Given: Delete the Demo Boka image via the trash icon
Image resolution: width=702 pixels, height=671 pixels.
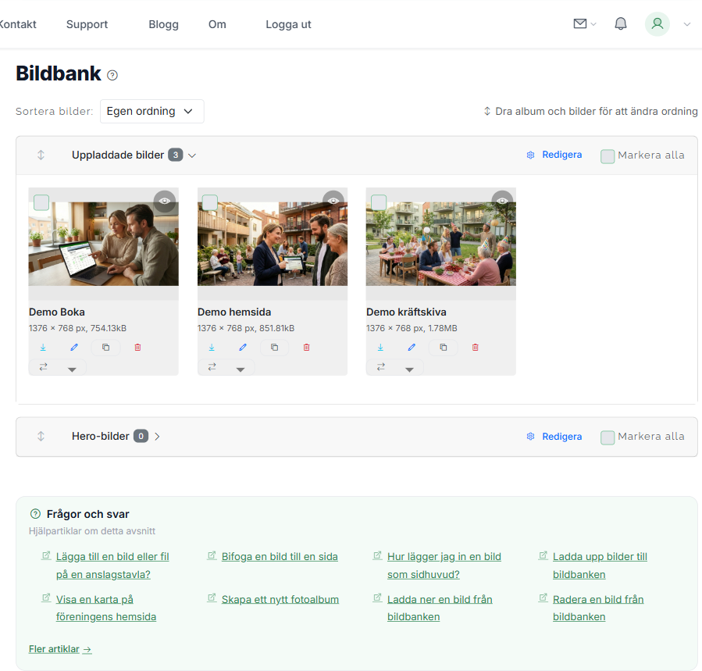Looking at the screenshot, I should pos(137,347).
